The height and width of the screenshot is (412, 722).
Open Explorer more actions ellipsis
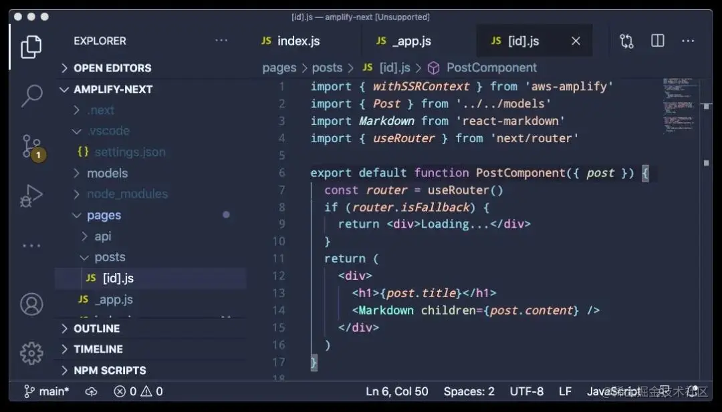pos(221,41)
